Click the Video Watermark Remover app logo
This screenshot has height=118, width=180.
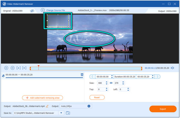tap(4, 4)
